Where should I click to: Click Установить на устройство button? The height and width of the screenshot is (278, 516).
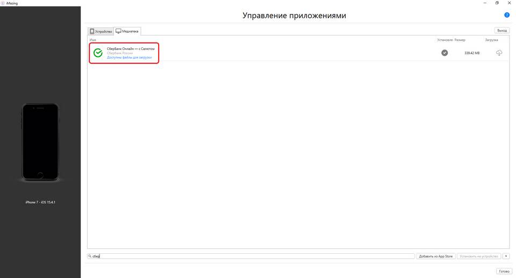tap(479, 256)
